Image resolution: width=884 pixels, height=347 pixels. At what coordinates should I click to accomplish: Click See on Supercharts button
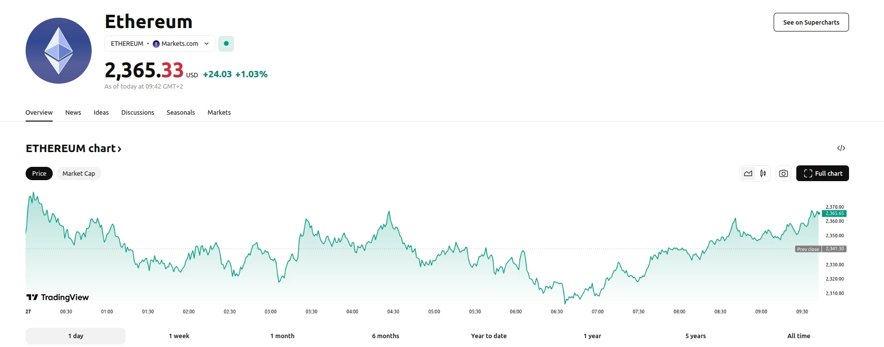811,22
